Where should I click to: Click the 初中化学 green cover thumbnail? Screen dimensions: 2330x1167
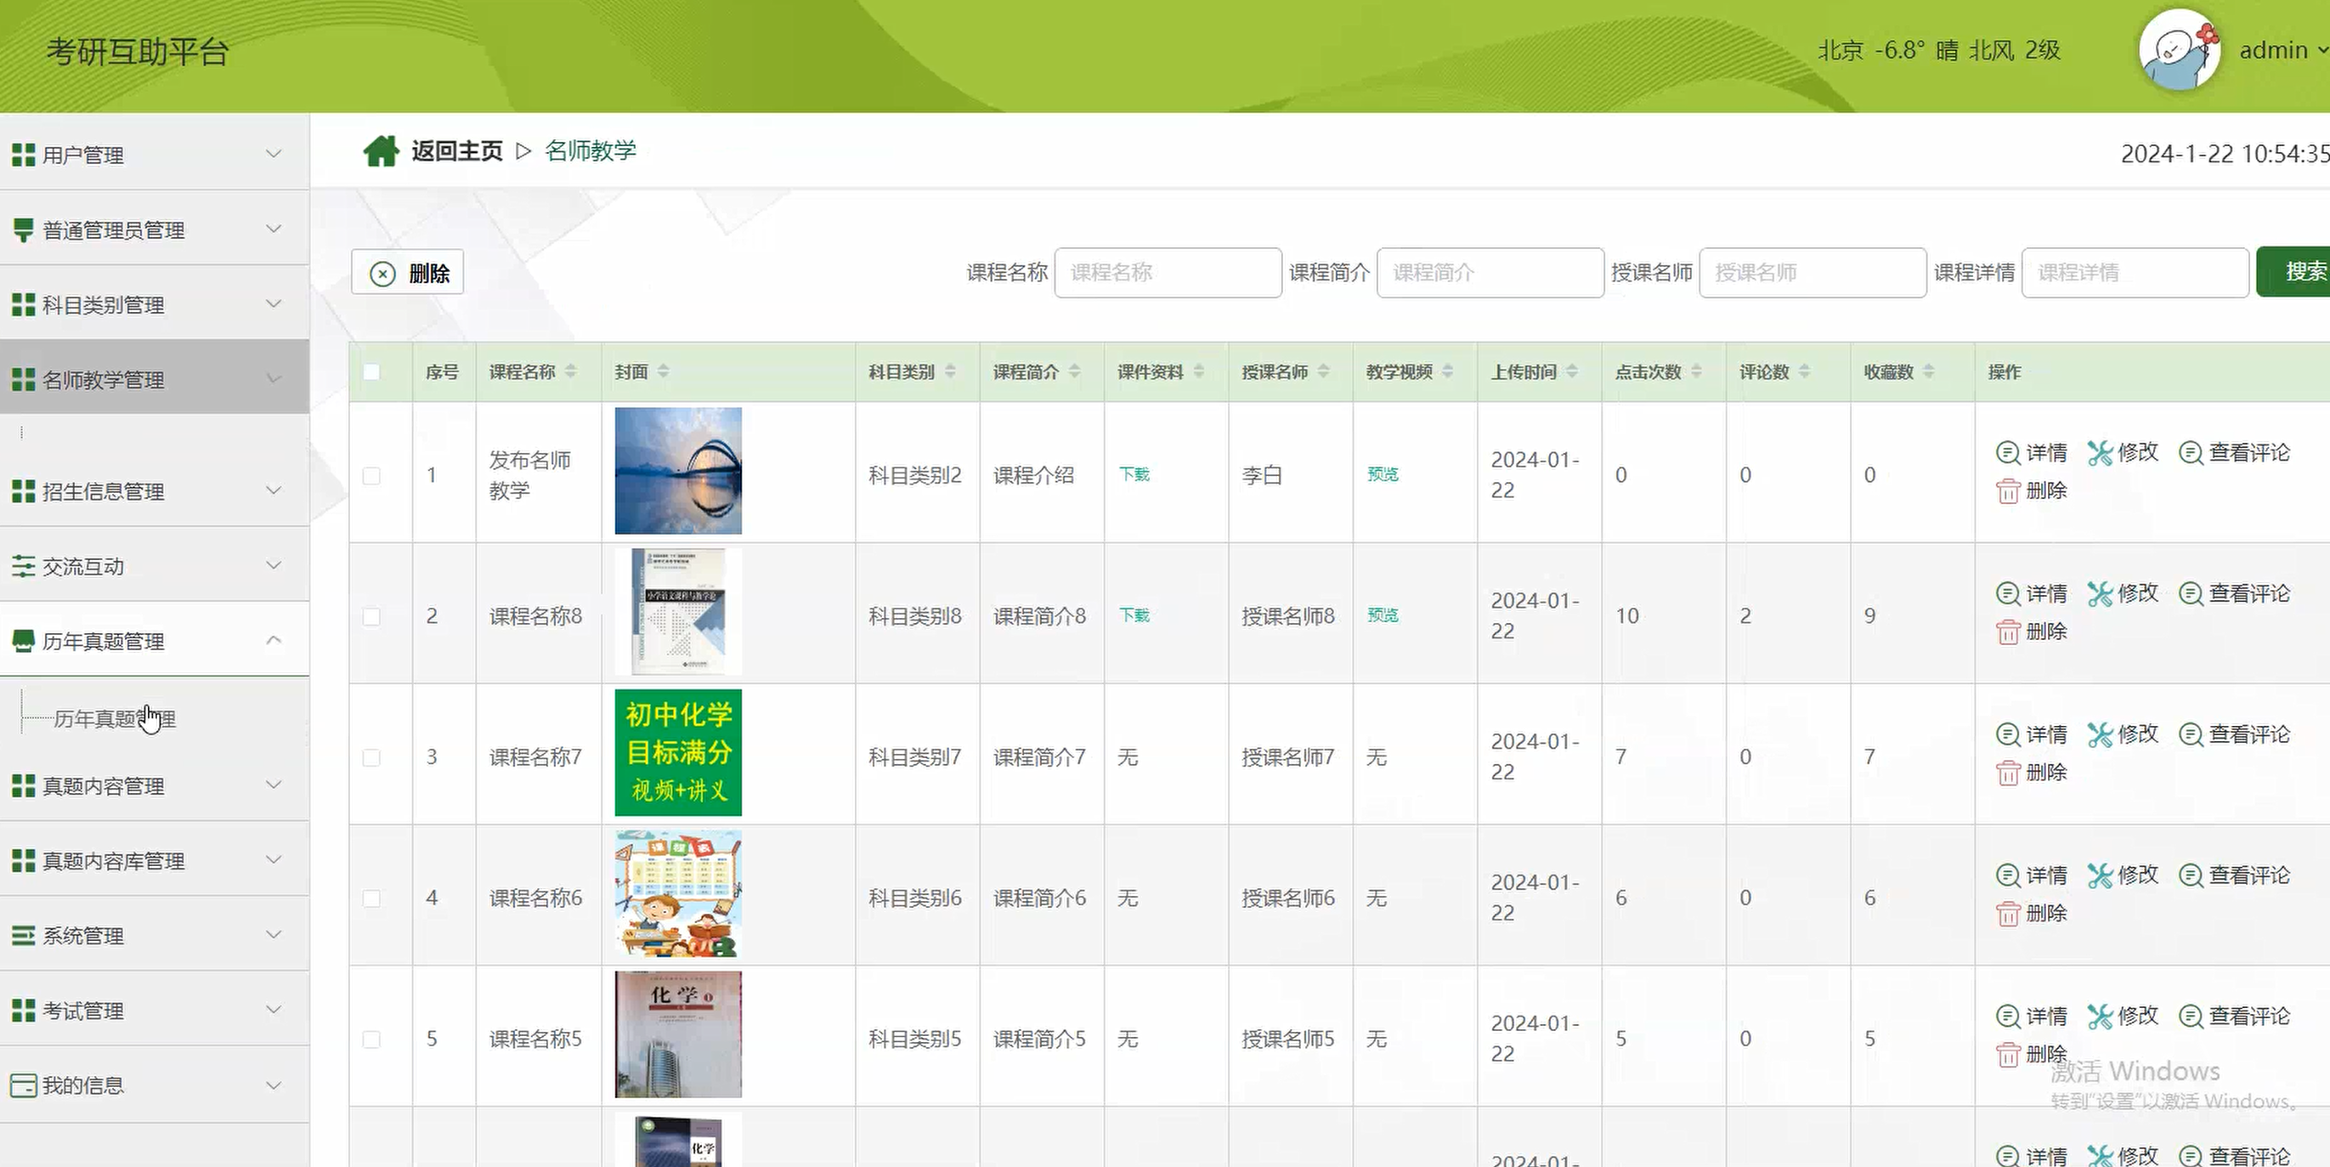coord(678,753)
